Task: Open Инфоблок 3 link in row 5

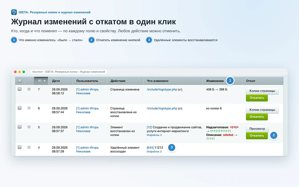Action: click(154, 135)
